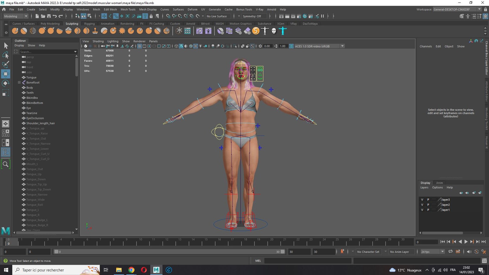The image size is (489, 275).
Task: Open the Mesh Tools menu
Action: (x=128, y=10)
